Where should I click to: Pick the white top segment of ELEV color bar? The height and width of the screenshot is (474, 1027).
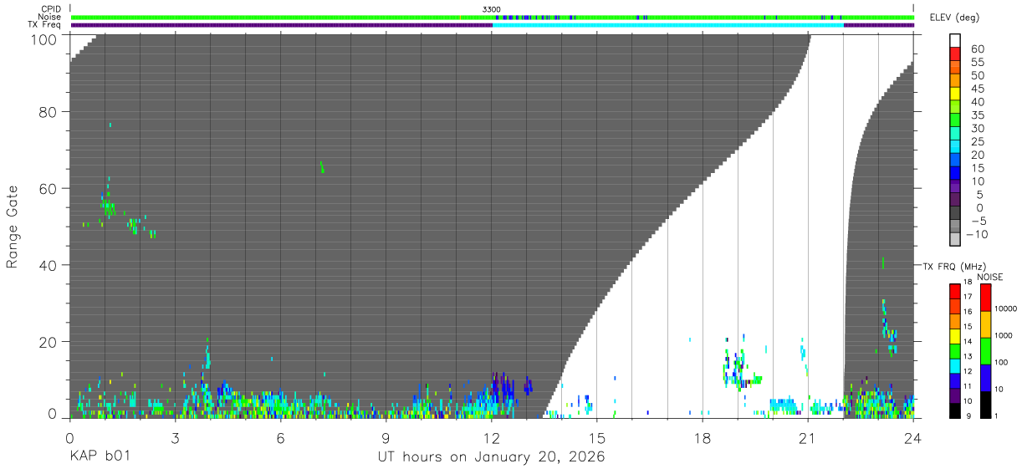(955, 41)
